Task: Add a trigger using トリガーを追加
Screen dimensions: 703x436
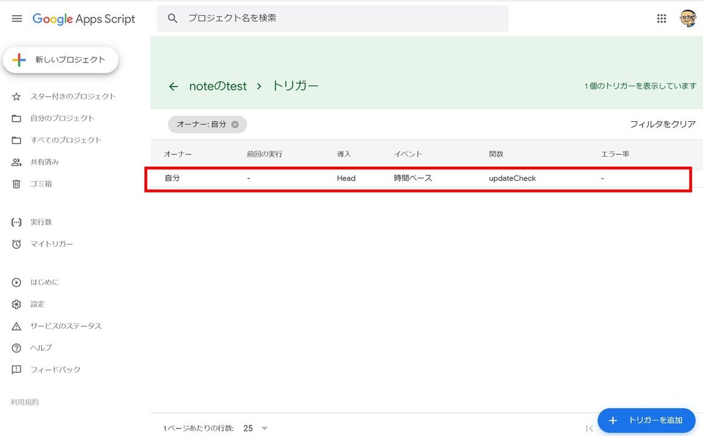Action: click(646, 420)
